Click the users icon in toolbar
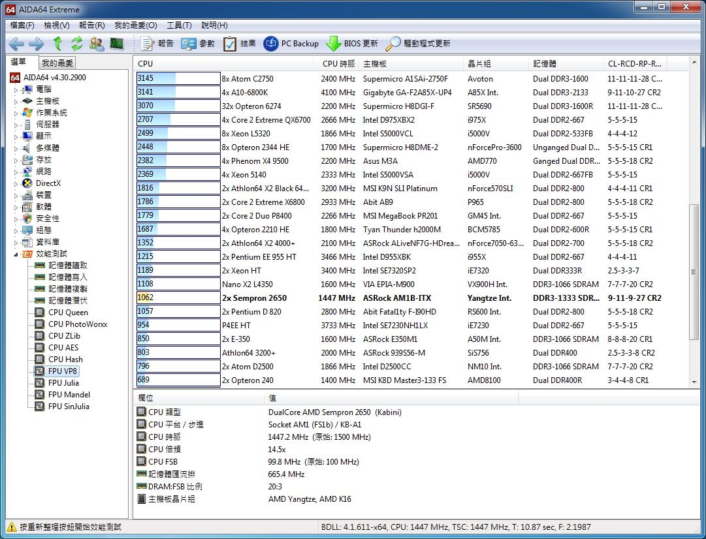 point(97,44)
